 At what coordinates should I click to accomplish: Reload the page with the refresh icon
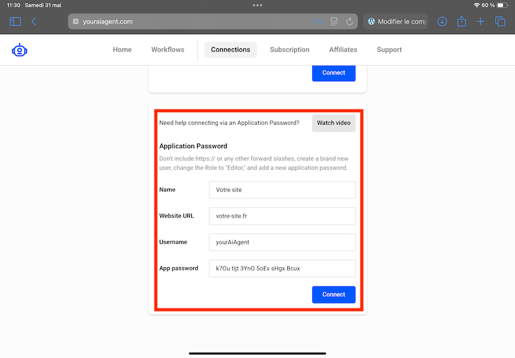[x=350, y=22]
